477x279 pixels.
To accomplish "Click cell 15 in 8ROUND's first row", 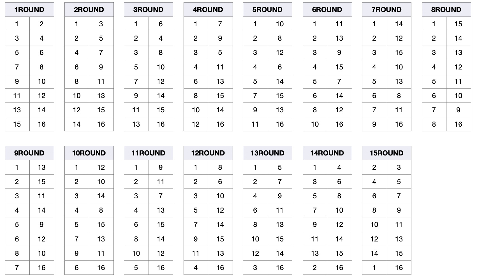I will pos(459,24).
